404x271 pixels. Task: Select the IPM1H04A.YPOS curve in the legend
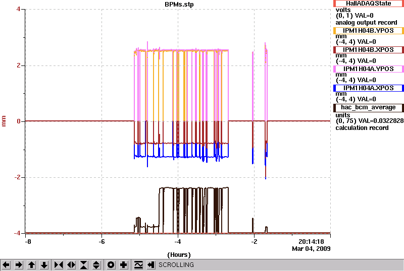coord(369,69)
